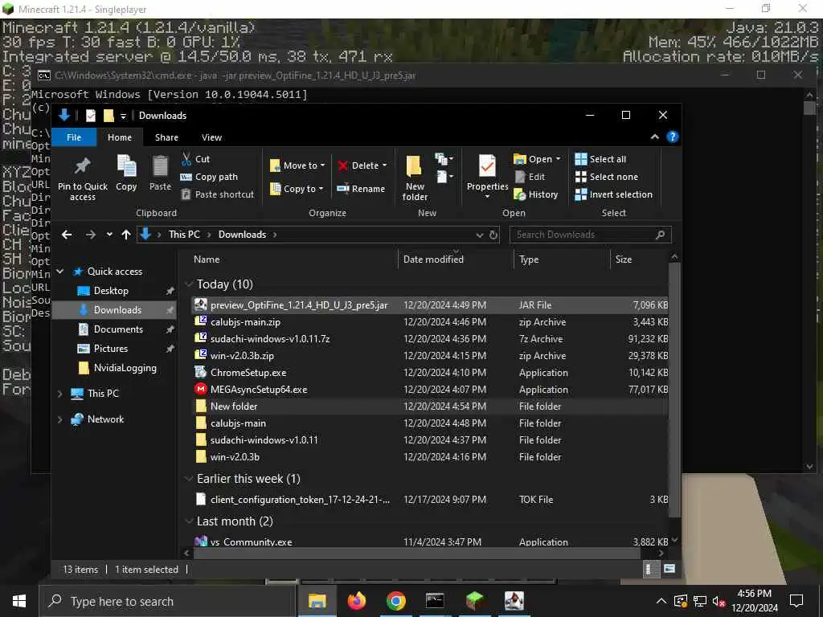Select Pictures in navigation pane
Image resolution: width=823 pixels, height=617 pixels.
pyautogui.click(x=111, y=349)
